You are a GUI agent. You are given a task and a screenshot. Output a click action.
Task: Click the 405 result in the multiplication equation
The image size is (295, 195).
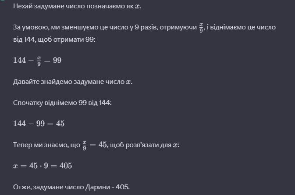(x=66, y=166)
